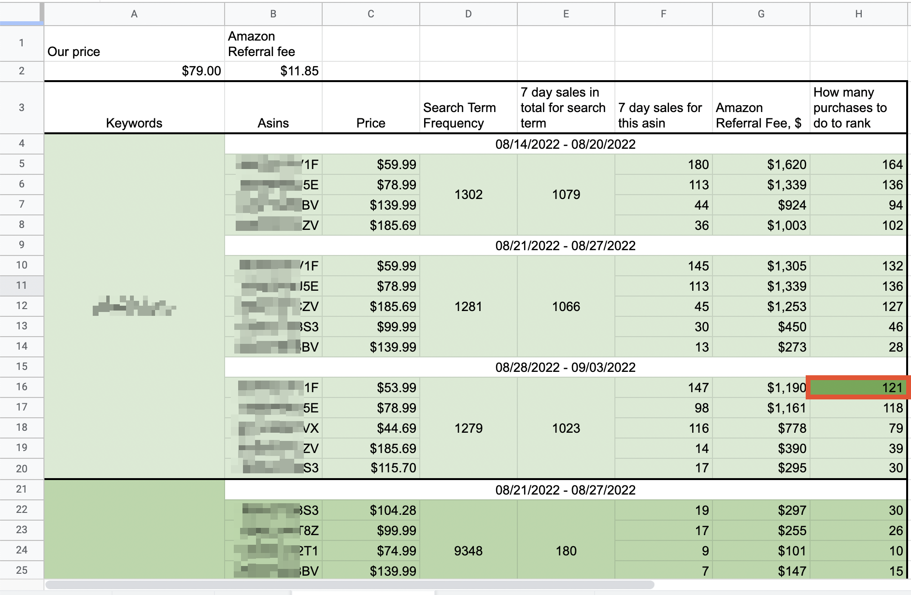This screenshot has width=911, height=595.
Task: Click the $79.00 our price cell
Action: pos(134,71)
